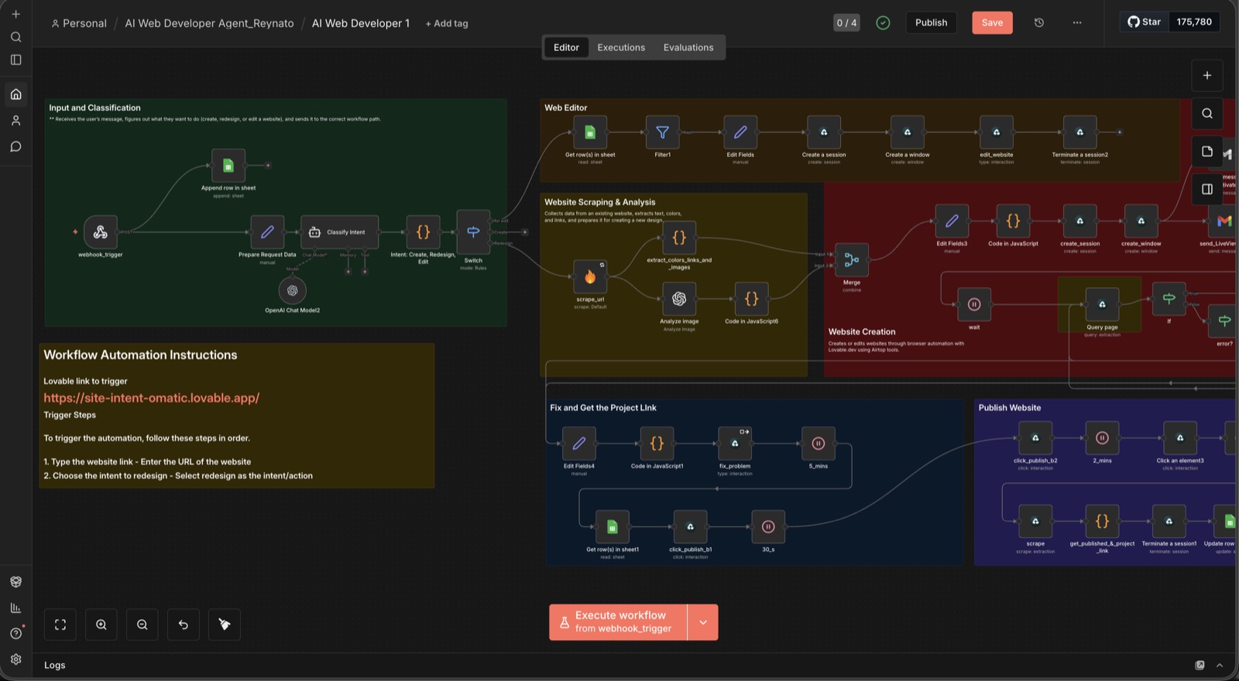Execute workflow from webhook_trigger

click(618, 622)
